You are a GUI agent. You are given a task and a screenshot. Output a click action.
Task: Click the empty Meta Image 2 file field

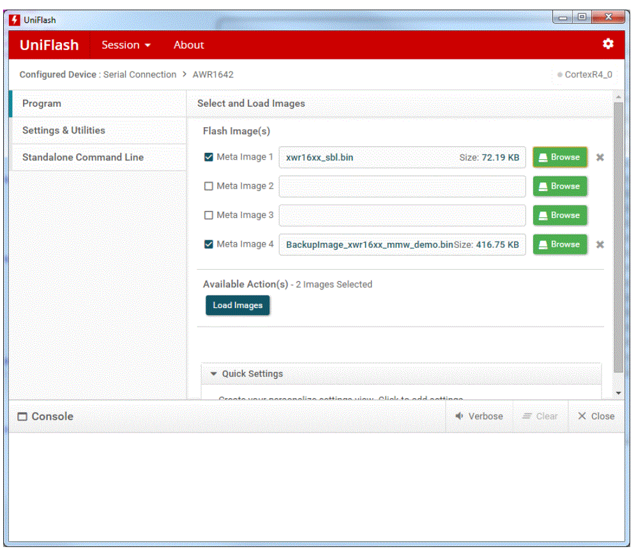(x=402, y=187)
